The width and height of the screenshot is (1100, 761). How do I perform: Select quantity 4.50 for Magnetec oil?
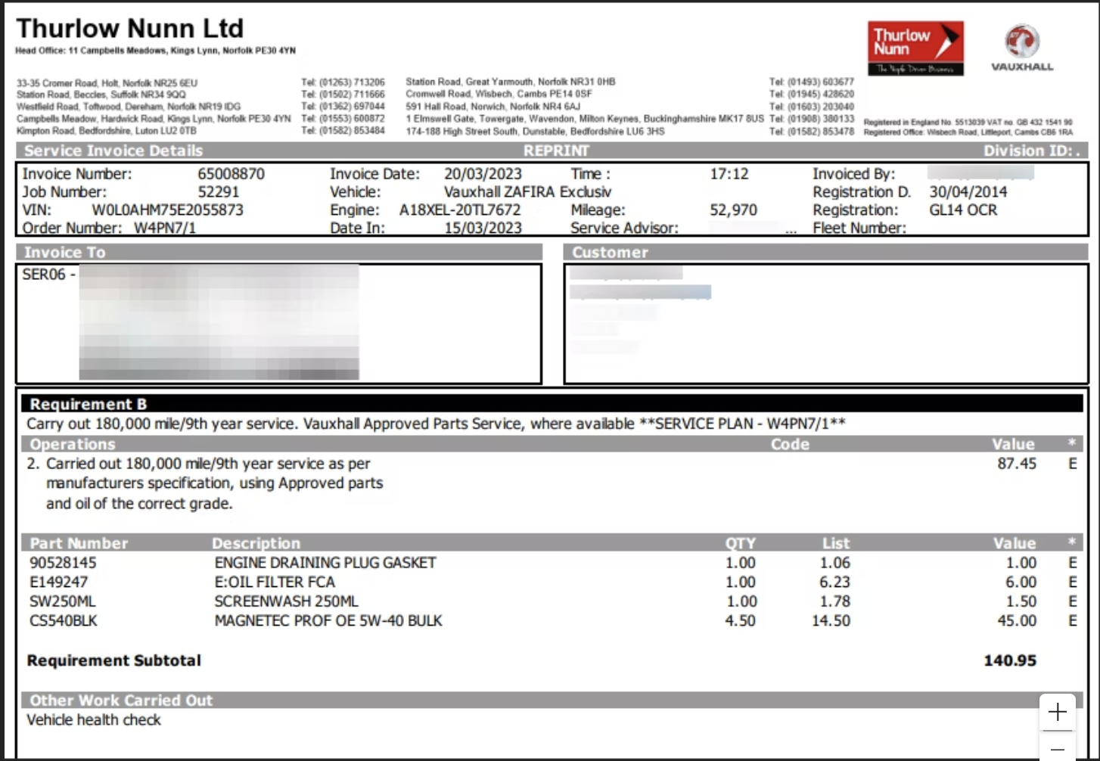740,621
